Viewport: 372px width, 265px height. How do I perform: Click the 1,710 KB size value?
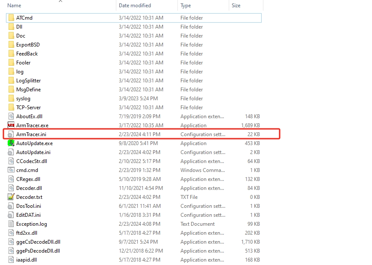point(251,242)
